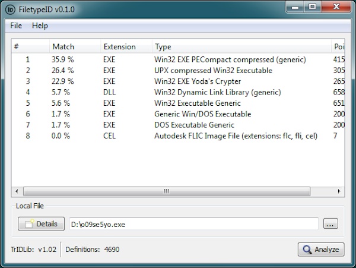This screenshot has height=268, width=356.
Task: Click the browse '...' button
Action: click(330, 224)
